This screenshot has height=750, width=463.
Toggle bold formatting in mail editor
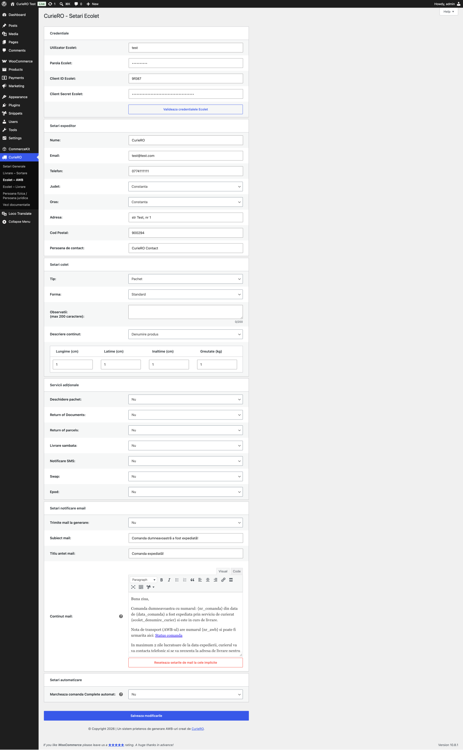[x=161, y=580]
